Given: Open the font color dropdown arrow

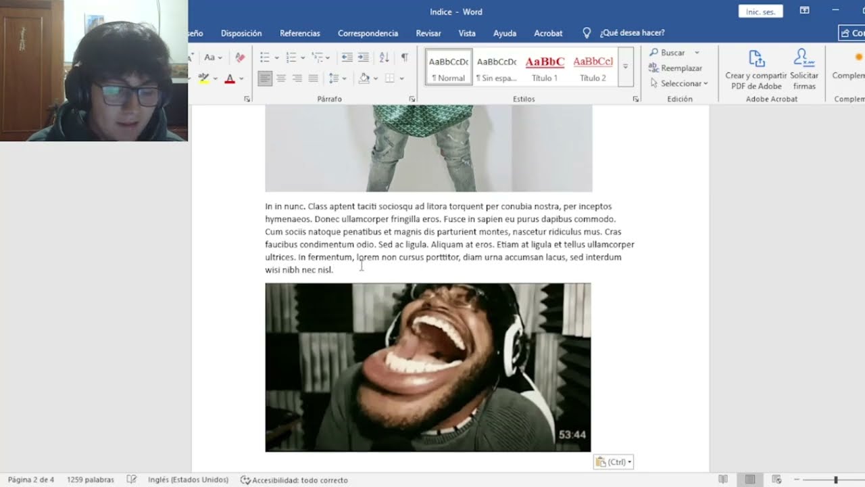Looking at the screenshot, I should click(x=240, y=78).
